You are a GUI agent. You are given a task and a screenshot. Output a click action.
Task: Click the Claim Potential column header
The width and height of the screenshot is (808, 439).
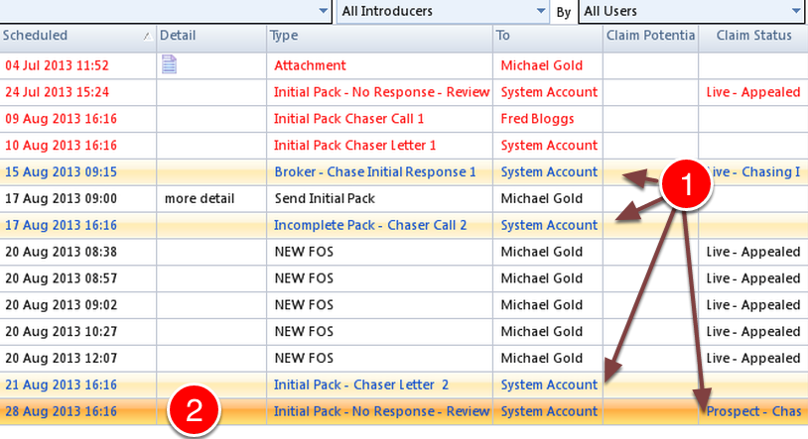pos(650,36)
